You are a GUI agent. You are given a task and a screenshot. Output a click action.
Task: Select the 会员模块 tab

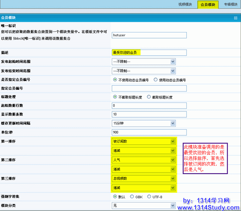[x=208, y=5]
